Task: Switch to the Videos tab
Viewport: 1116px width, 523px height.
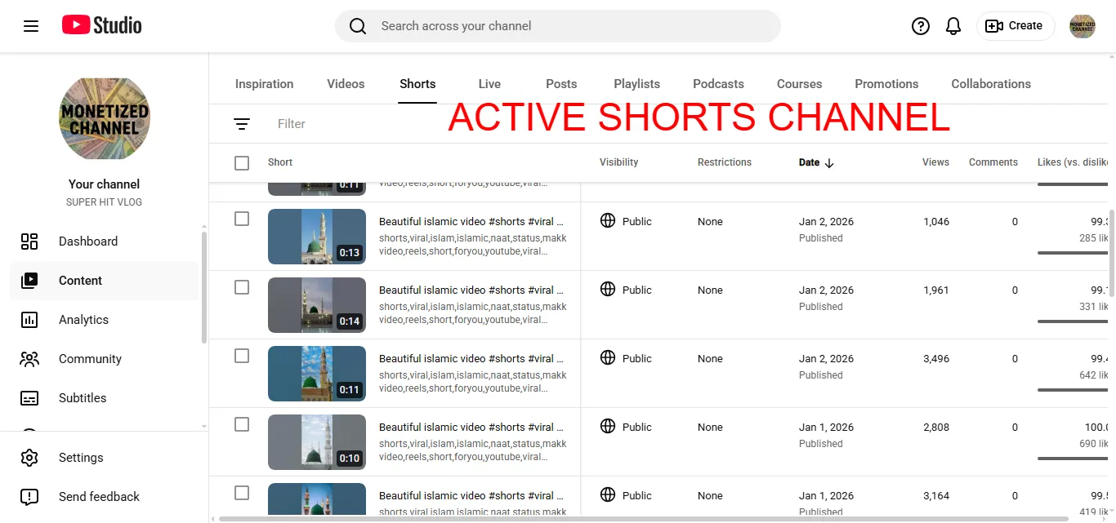Action: coord(346,84)
